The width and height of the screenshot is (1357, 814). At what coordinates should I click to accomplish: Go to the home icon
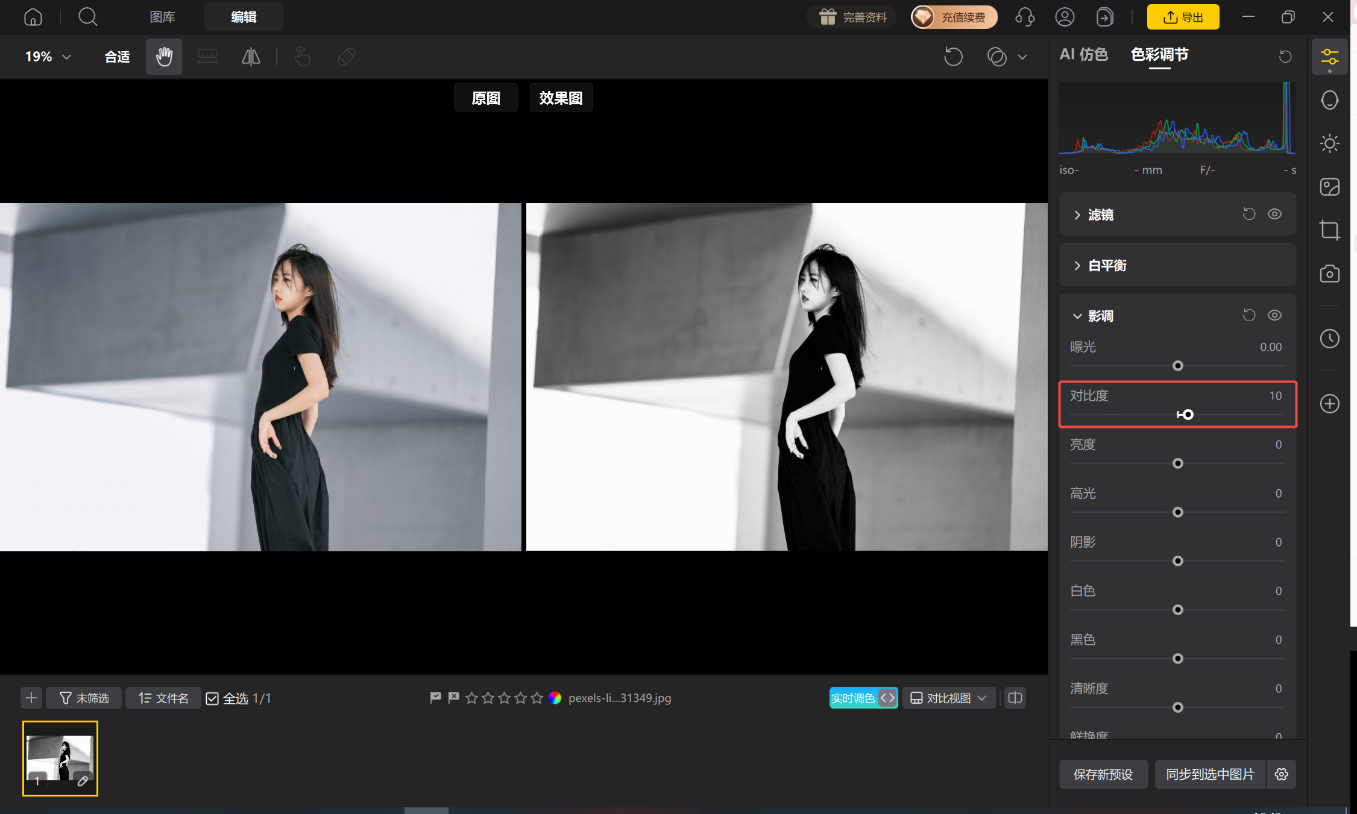(33, 17)
